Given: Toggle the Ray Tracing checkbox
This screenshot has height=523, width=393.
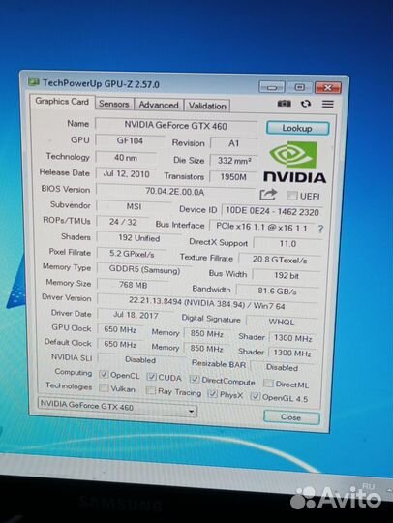Looking at the screenshot, I should (151, 390).
